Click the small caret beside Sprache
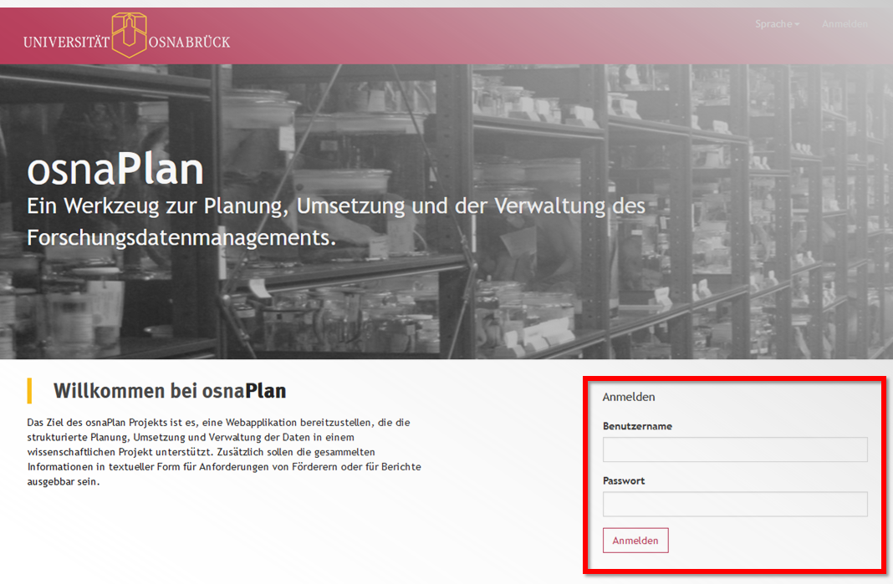Screen dimensions: 893x584 [797, 25]
